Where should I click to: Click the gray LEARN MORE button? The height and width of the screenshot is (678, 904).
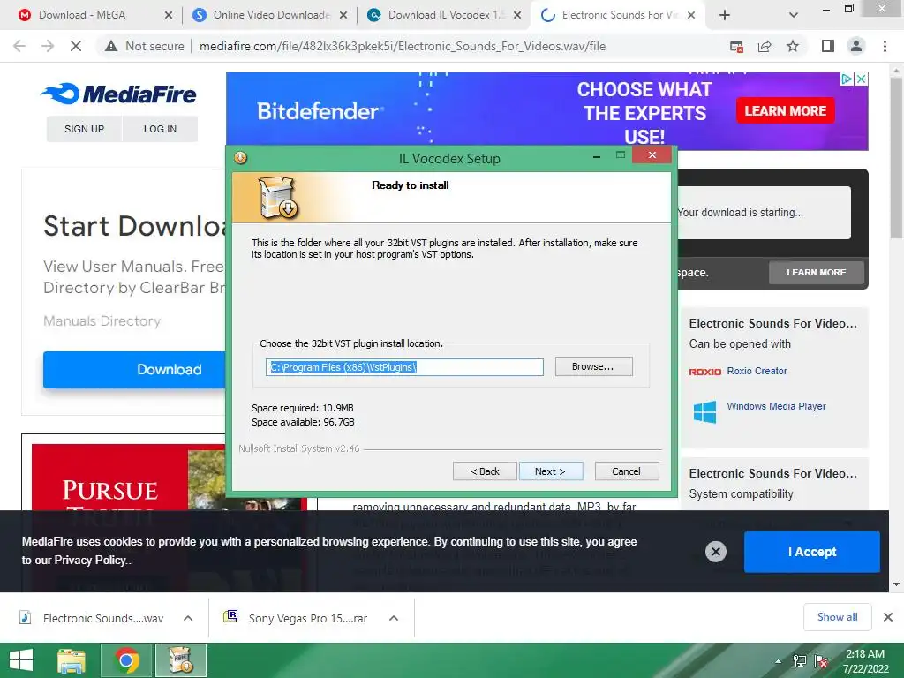click(817, 272)
